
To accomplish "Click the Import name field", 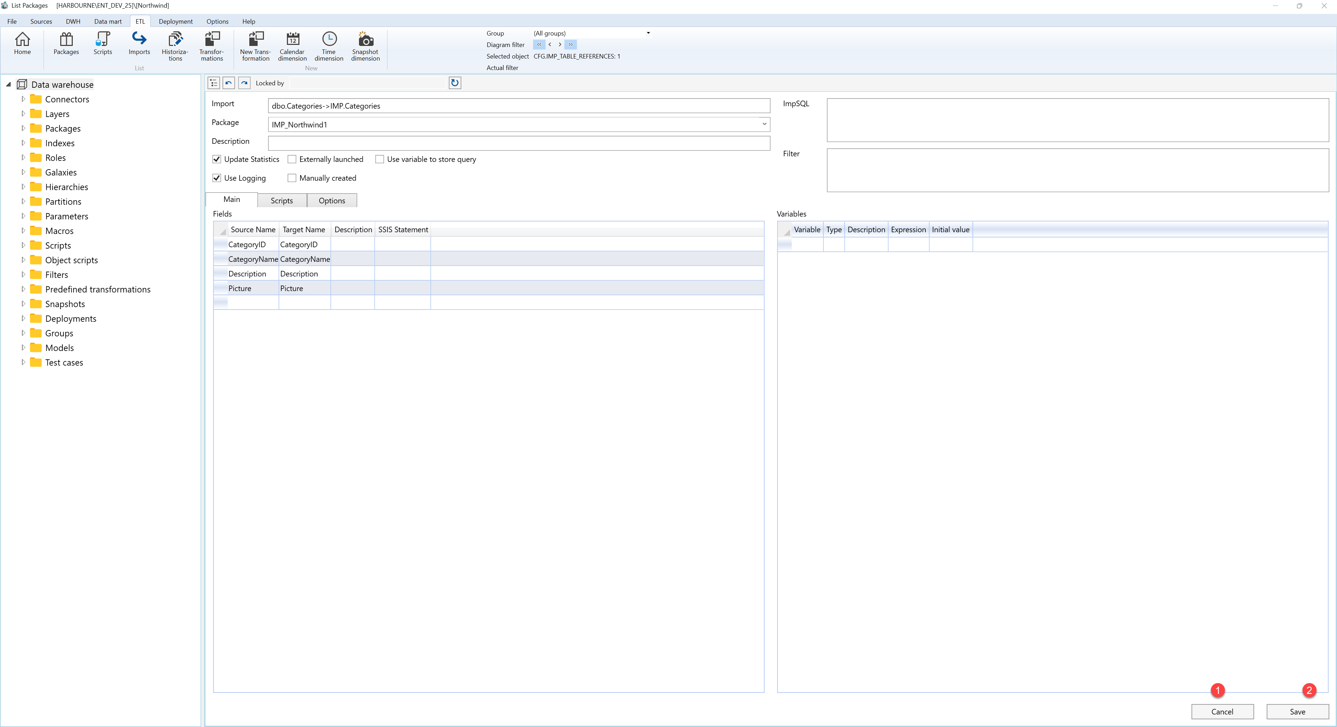I will pyautogui.click(x=519, y=106).
